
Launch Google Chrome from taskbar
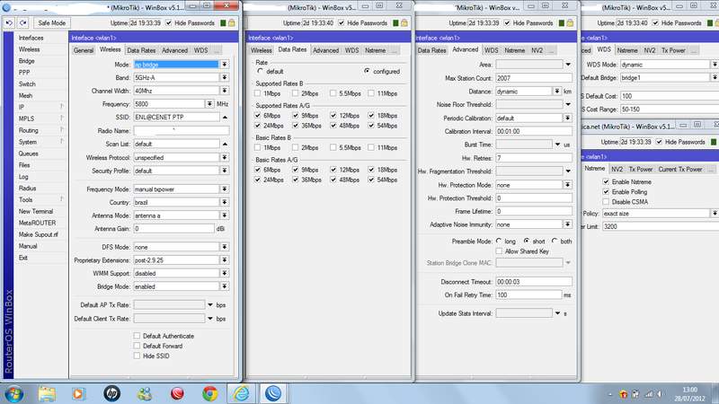pyautogui.click(x=210, y=393)
